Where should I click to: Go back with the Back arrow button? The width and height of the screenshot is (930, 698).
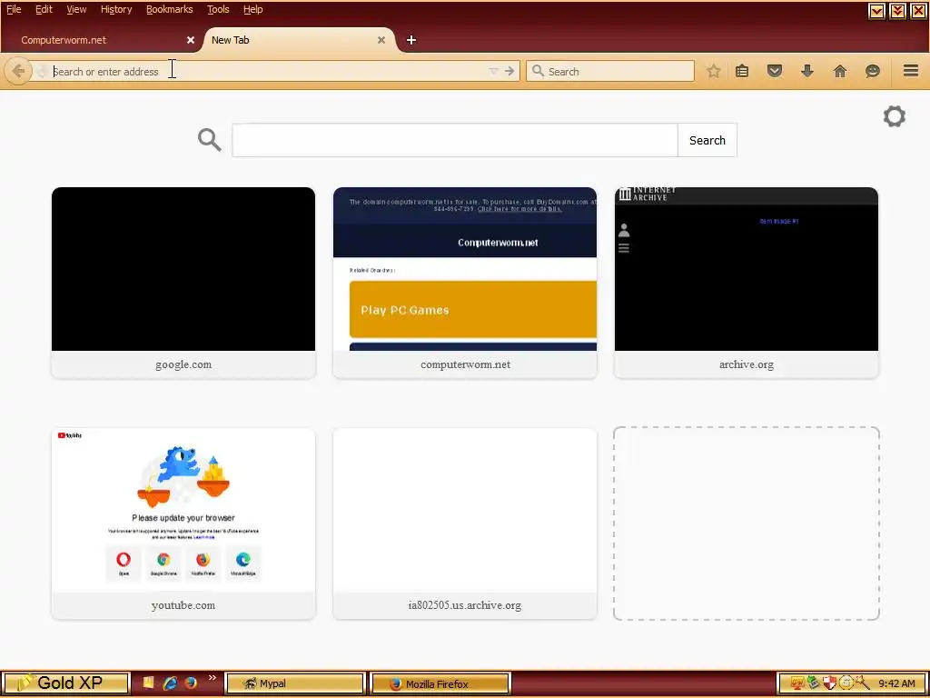(x=18, y=71)
